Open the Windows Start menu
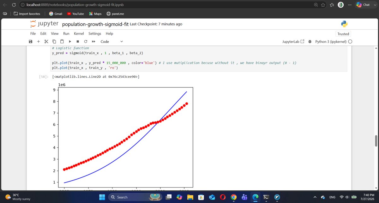Viewport: 379px width, 203px height. pos(102,197)
